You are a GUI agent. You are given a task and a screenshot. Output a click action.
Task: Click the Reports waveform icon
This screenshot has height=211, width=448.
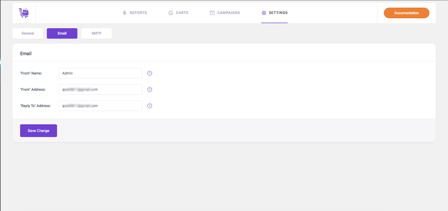pos(124,13)
